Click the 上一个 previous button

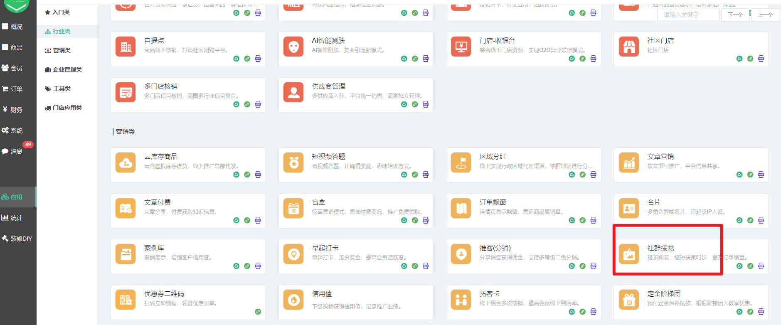click(765, 15)
